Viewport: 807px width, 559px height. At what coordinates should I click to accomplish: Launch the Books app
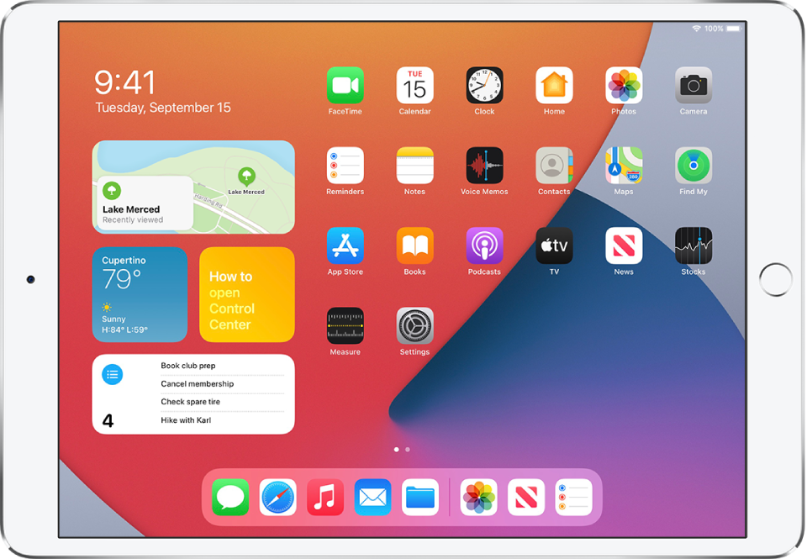click(414, 246)
